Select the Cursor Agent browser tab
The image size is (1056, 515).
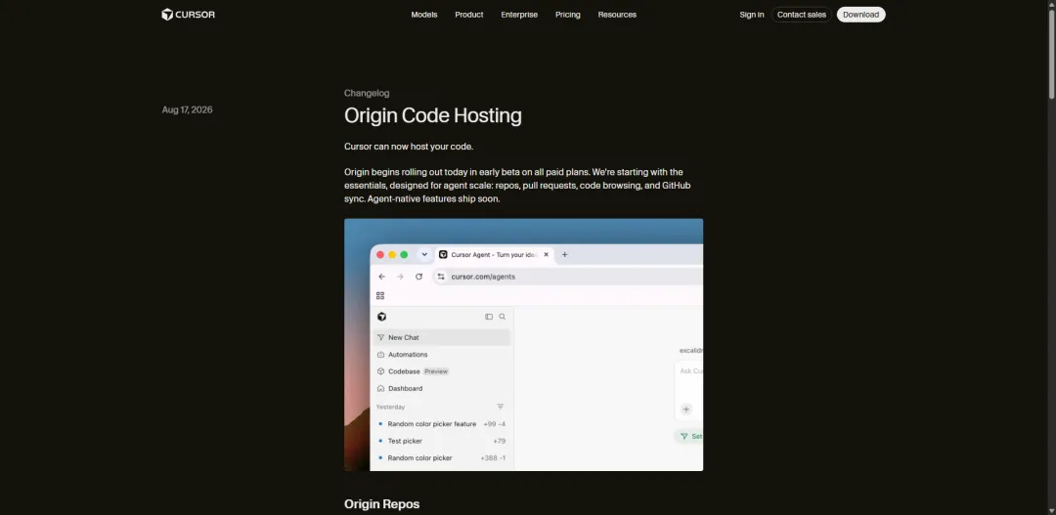(x=494, y=254)
